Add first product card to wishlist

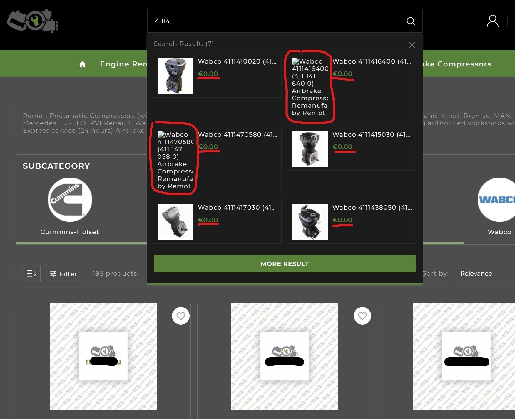181,316
